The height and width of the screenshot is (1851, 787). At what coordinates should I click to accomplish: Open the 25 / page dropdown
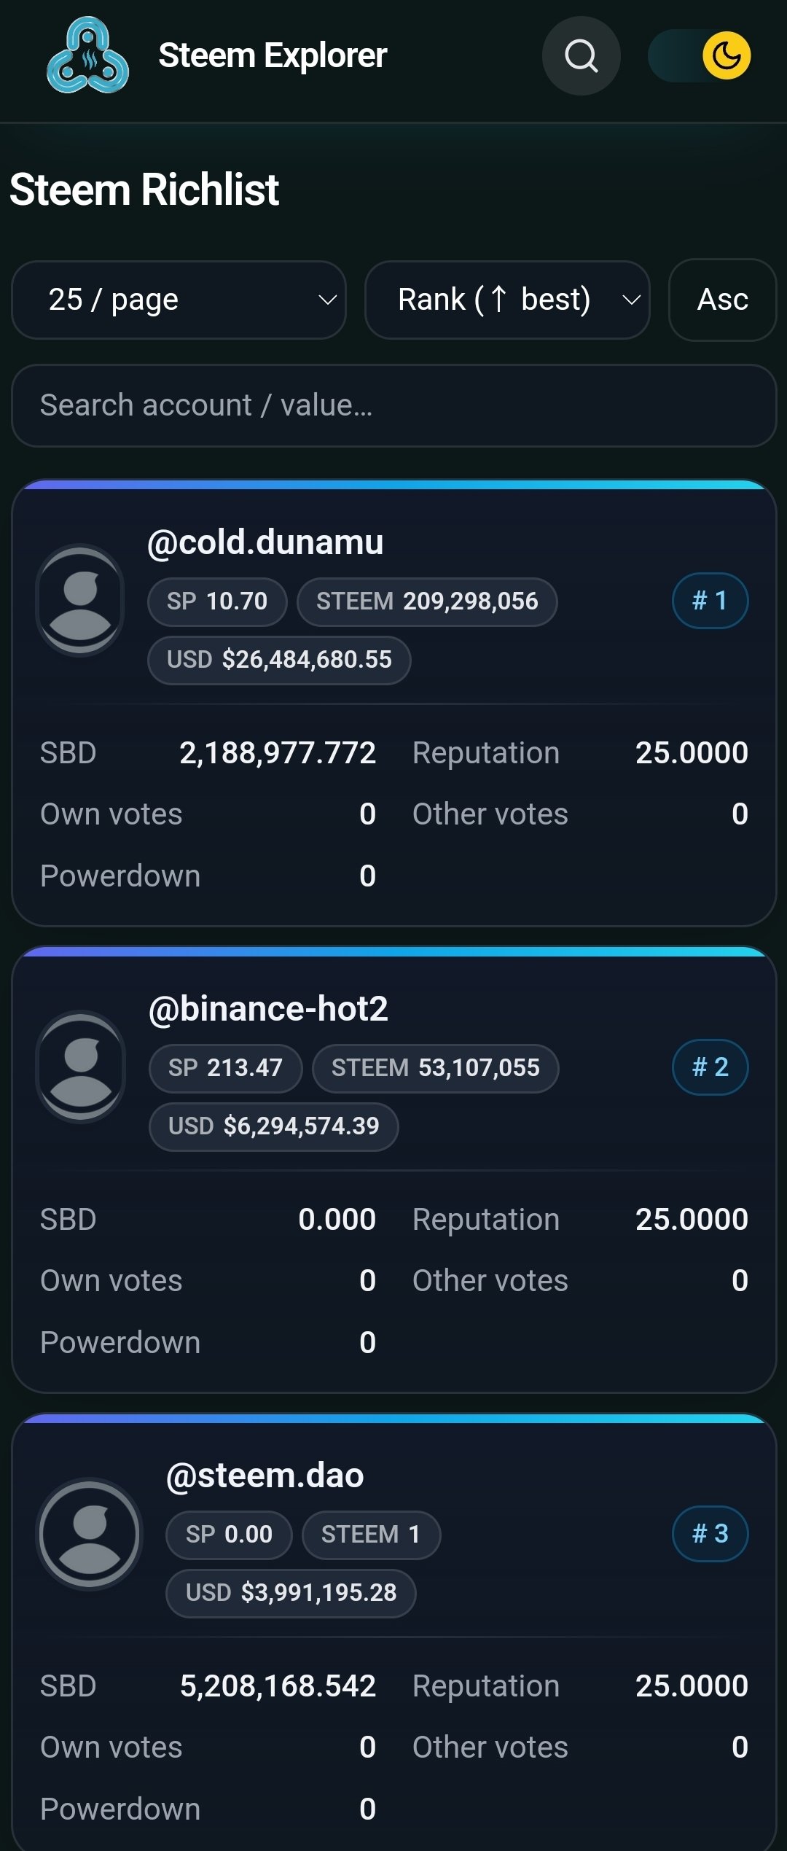click(179, 300)
